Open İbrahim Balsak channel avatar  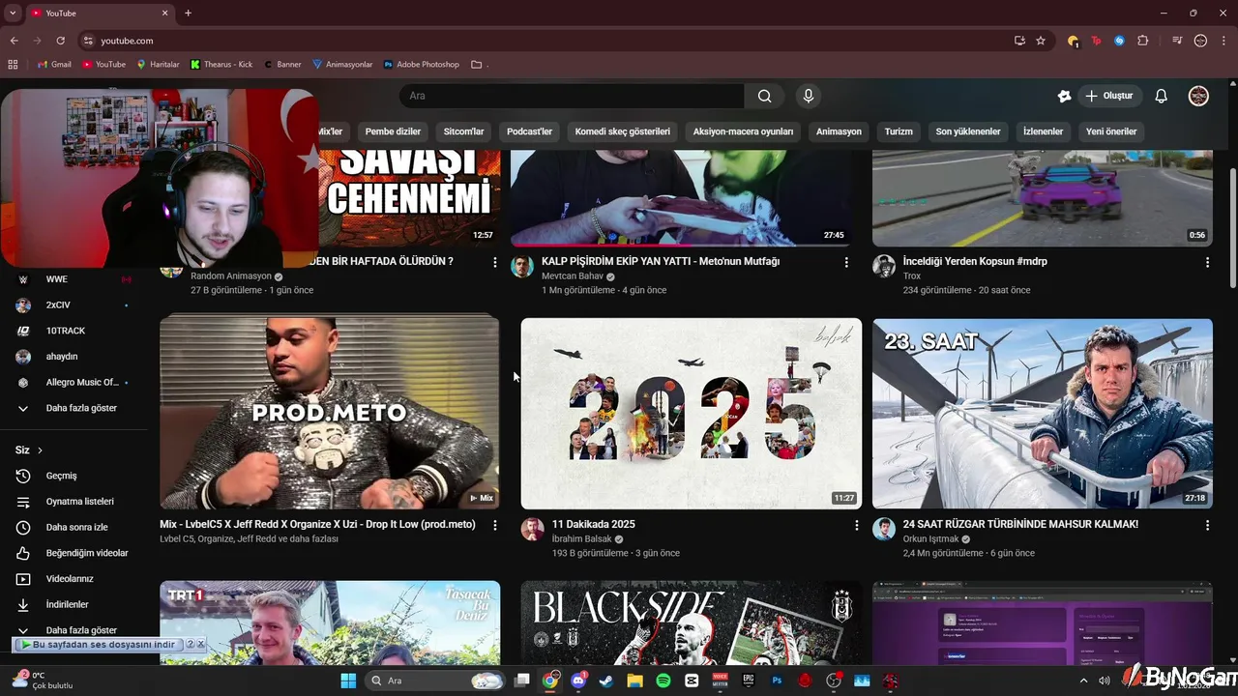coord(533,529)
